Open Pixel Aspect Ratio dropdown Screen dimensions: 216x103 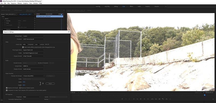click(33, 50)
